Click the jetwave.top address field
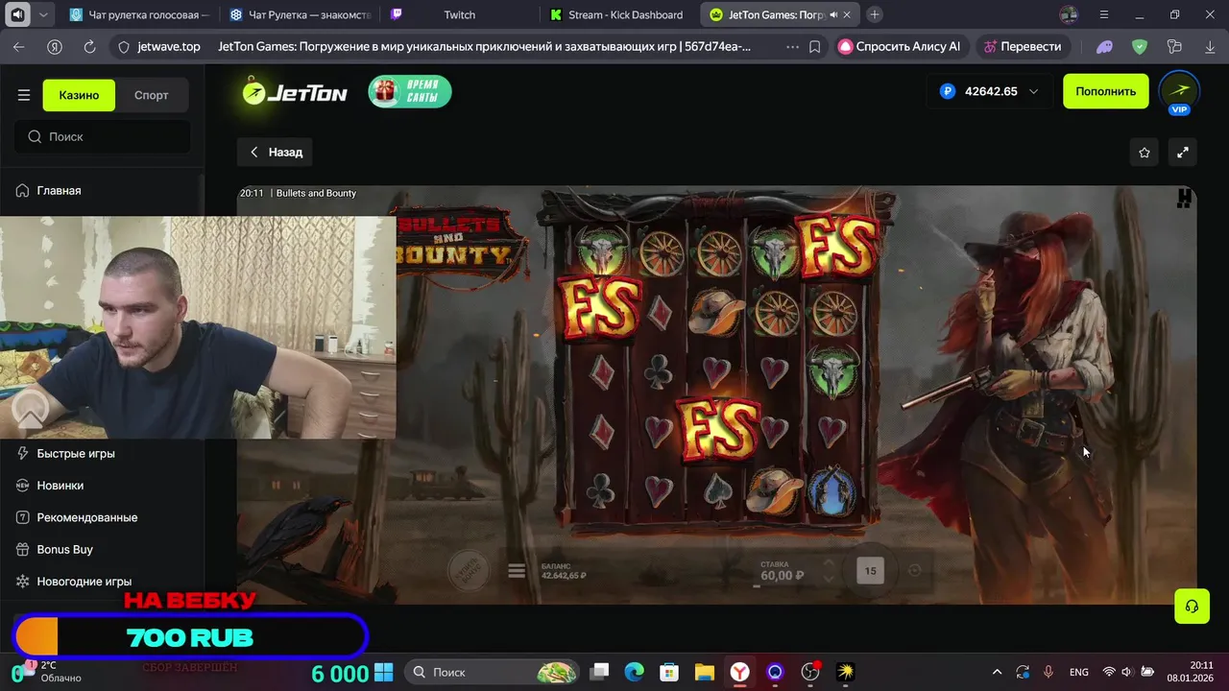The height and width of the screenshot is (691, 1229). pos(169,46)
